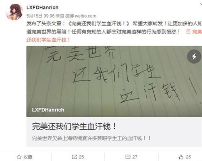
Task: Open the handwritten note article image
Action: pos(114,81)
